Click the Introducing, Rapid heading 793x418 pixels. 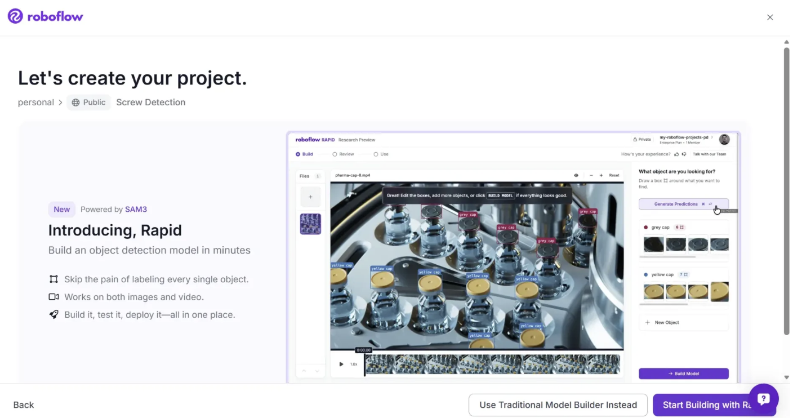click(115, 230)
